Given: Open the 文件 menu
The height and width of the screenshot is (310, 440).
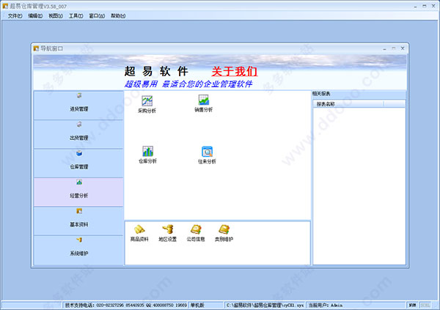Looking at the screenshot, I should click(15, 16).
